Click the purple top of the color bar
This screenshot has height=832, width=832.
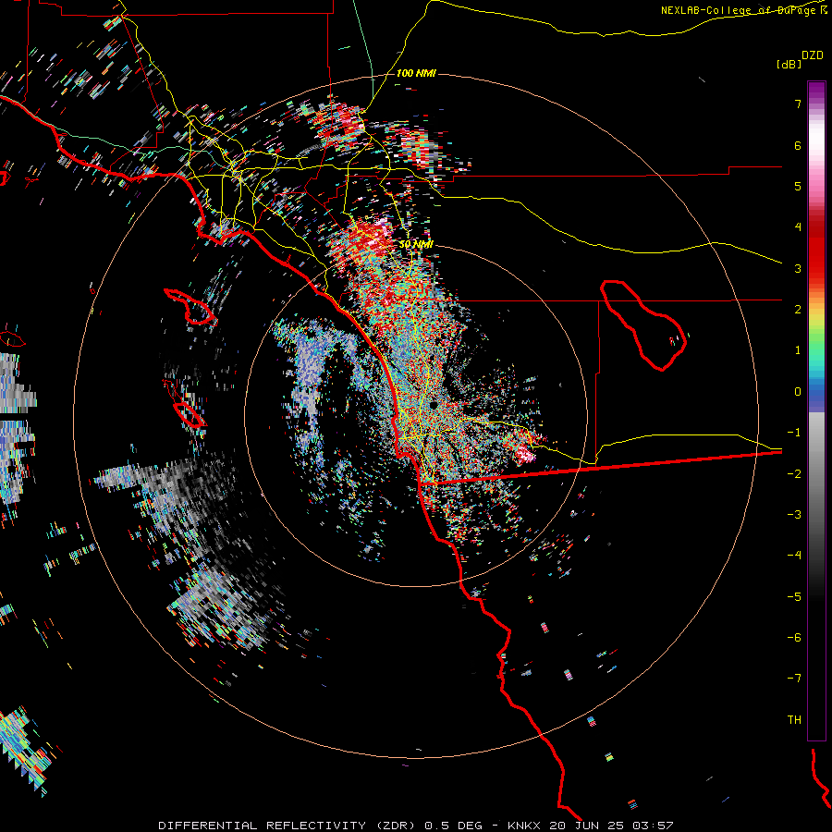[816, 91]
